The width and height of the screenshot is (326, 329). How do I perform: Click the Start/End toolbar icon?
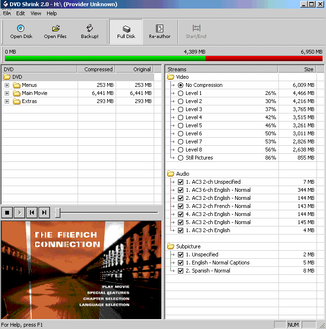pos(196,28)
